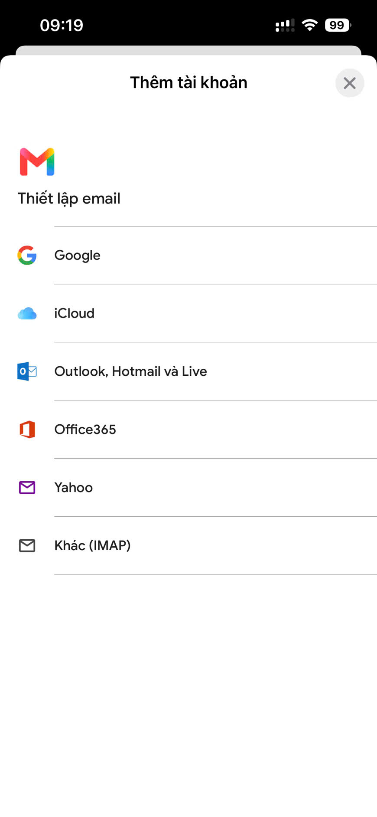This screenshot has width=377, height=817.
Task: Close the Thêm tài khoản sheet
Action: [x=350, y=83]
